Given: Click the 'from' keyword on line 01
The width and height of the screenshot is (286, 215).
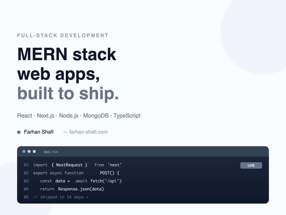Looking at the screenshot, I should [99, 165].
